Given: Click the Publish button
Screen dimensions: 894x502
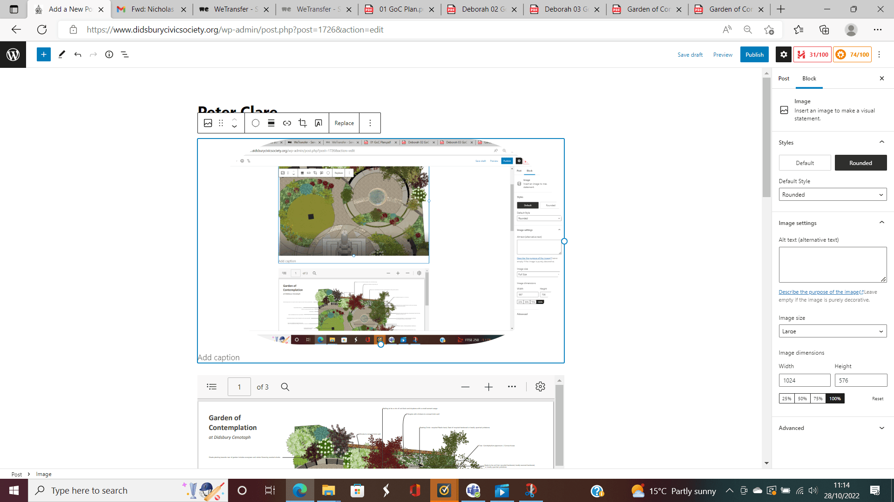Looking at the screenshot, I should pos(754,54).
